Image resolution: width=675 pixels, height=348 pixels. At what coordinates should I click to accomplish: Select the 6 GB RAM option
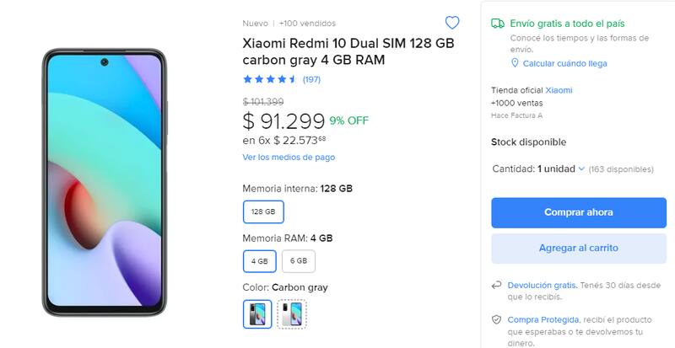(299, 261)
